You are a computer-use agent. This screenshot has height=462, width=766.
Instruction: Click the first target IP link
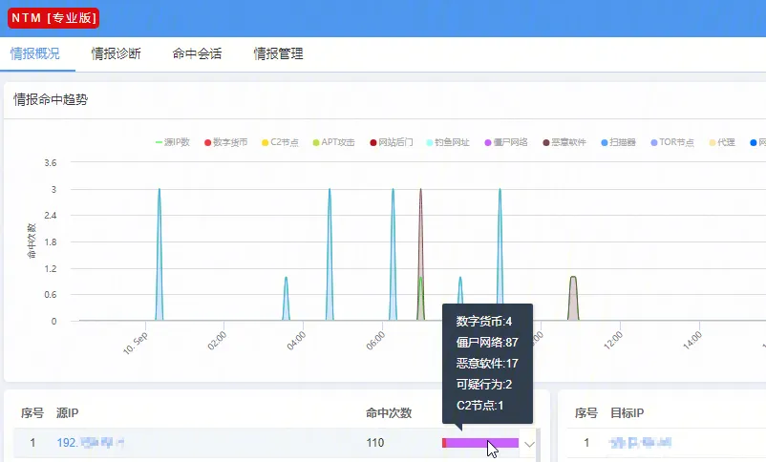tap(640, 443)
